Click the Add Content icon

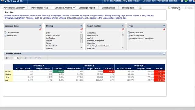tap(169, 8)
